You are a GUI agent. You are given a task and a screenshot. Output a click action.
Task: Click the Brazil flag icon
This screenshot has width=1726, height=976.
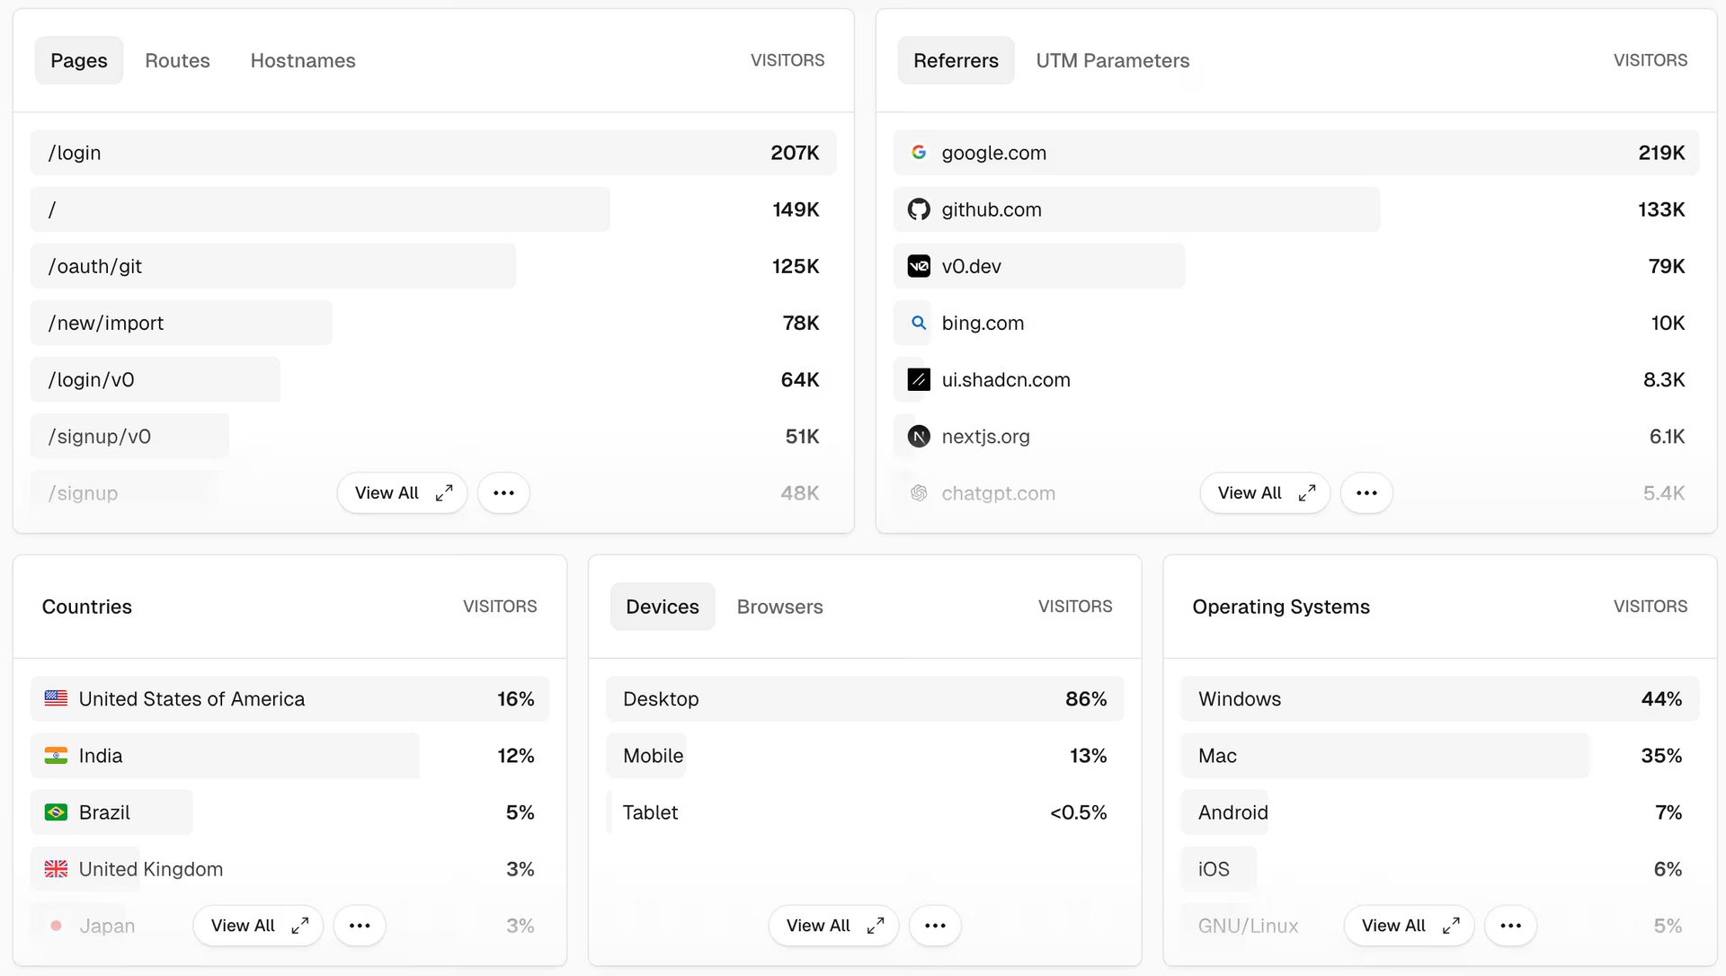56,812
